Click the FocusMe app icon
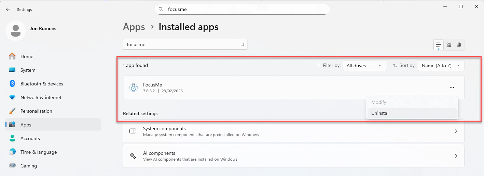 [134, 87]
